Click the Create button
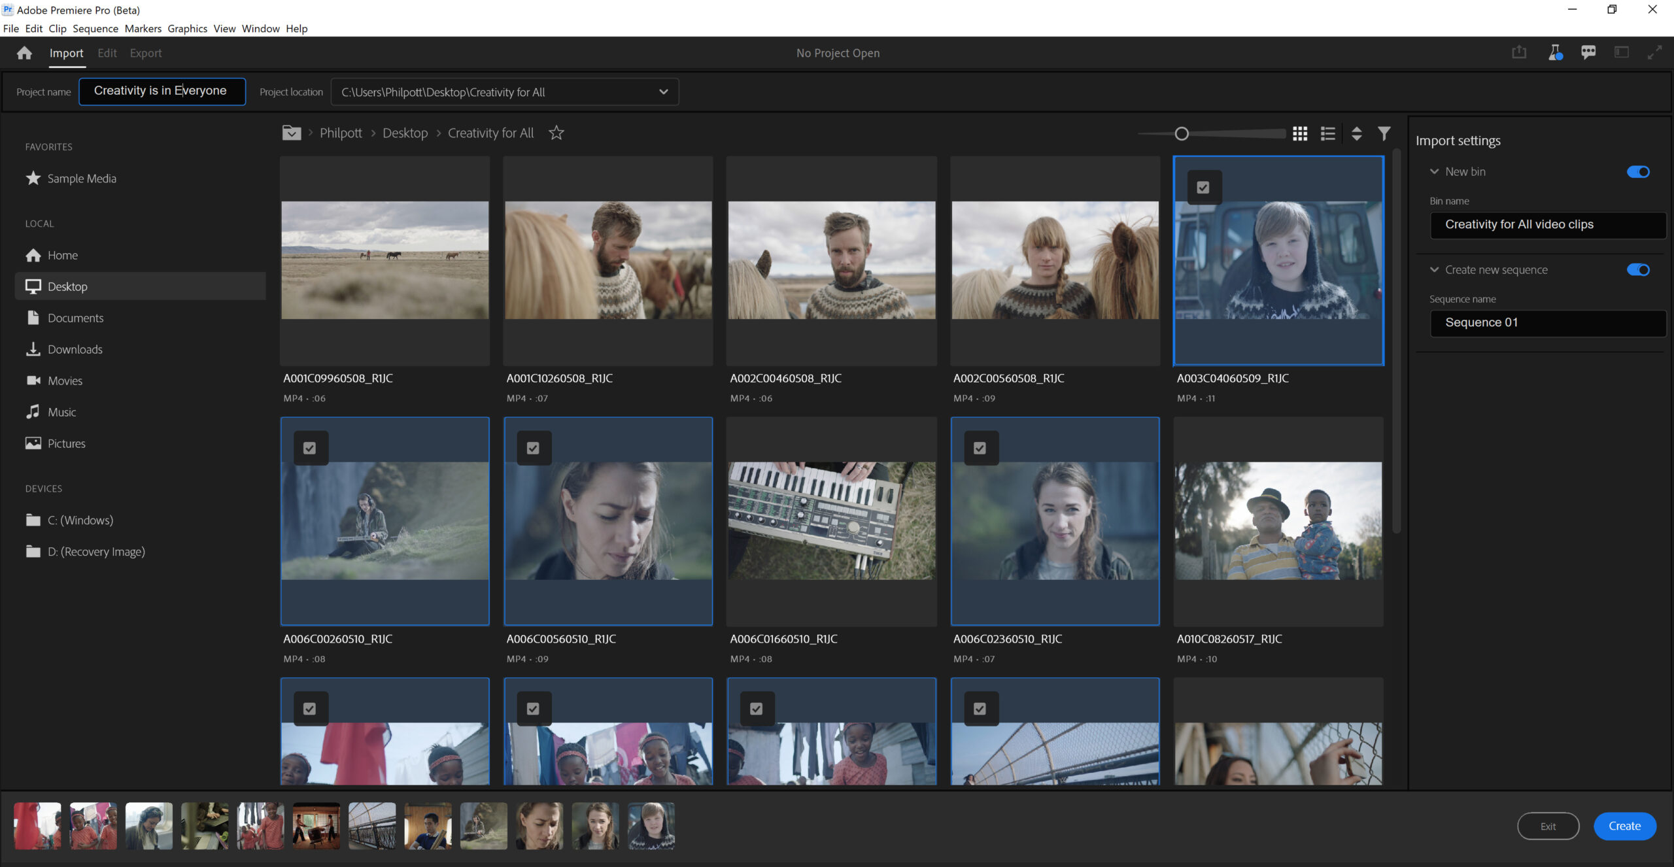 click(x=1624, y=826)
